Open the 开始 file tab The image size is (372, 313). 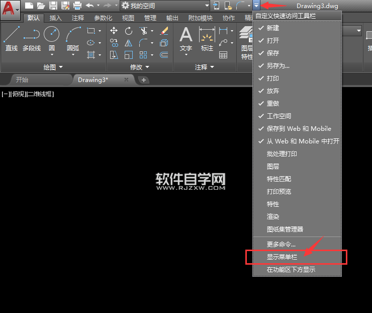click(x=40, y=80)
